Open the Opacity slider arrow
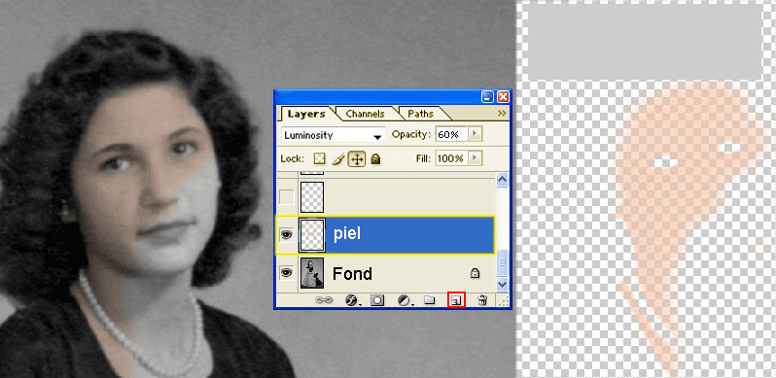Image resolution: width=776 pixels, height=378 pixels. pos(476,134)
